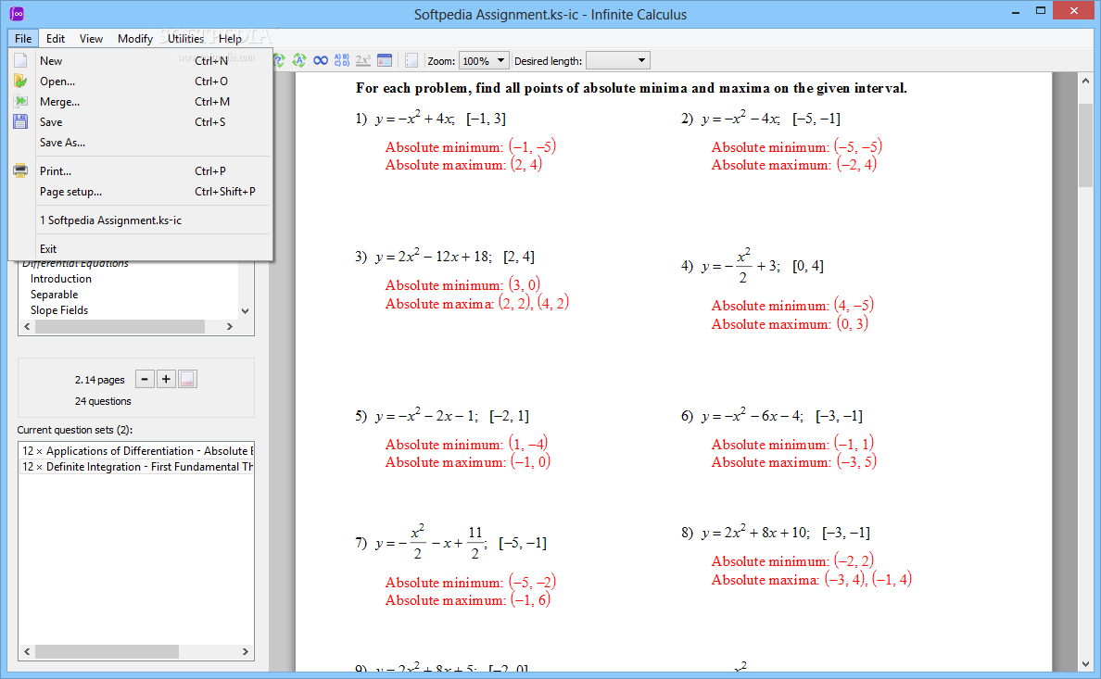Click the multiple-choice A) B) C) D) icon
Viewport: 1101px width, 679px height.
click(x=342, y=60)
